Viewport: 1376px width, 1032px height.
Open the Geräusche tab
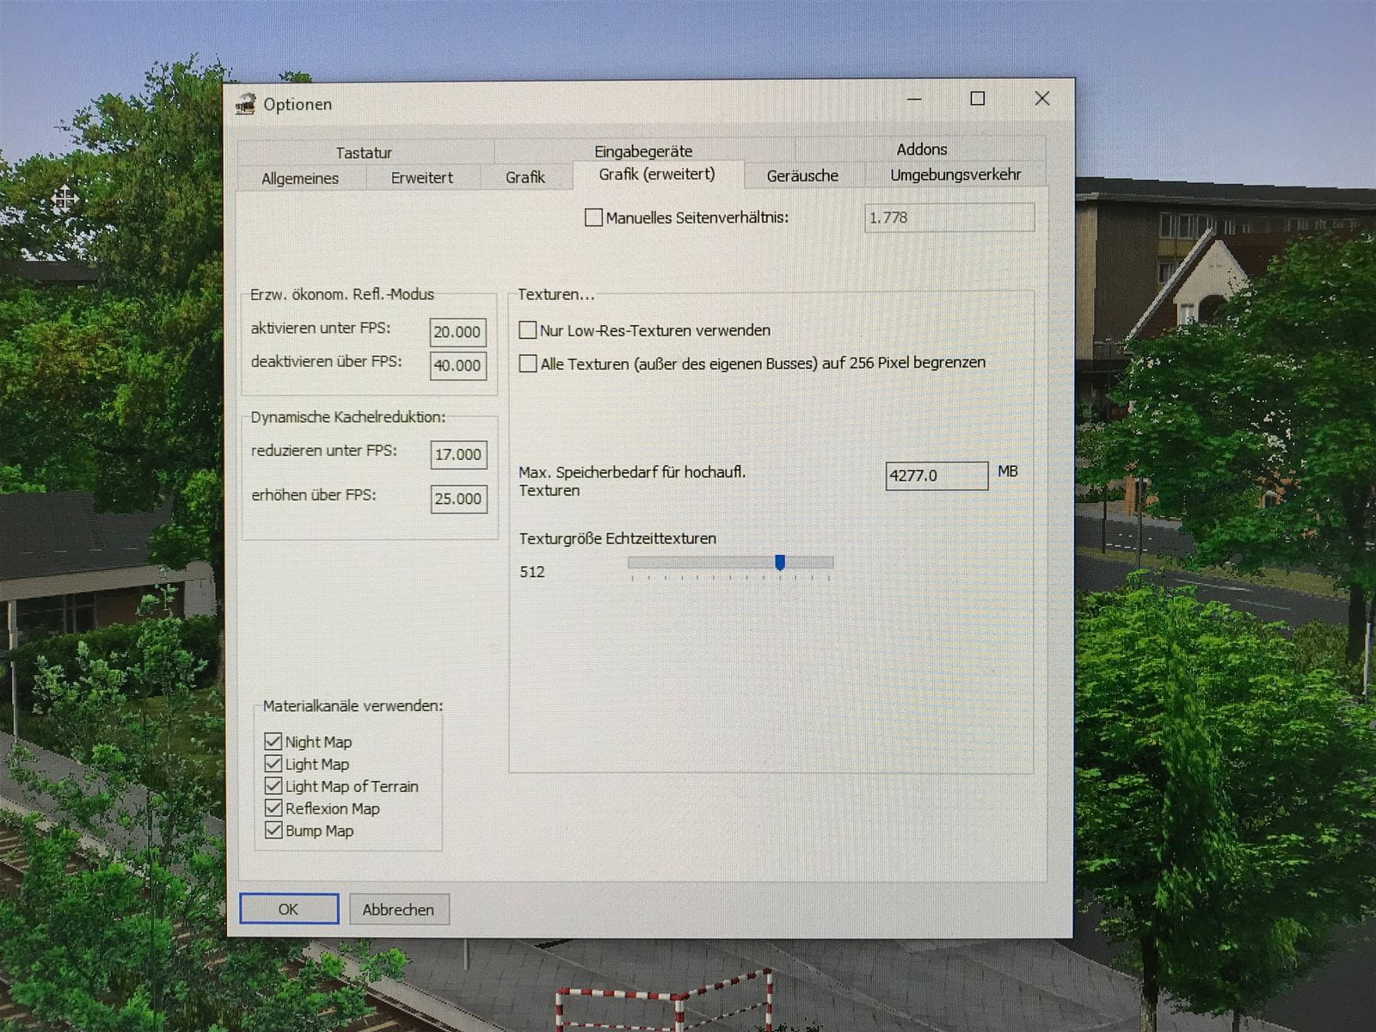[x=802, y=175]
